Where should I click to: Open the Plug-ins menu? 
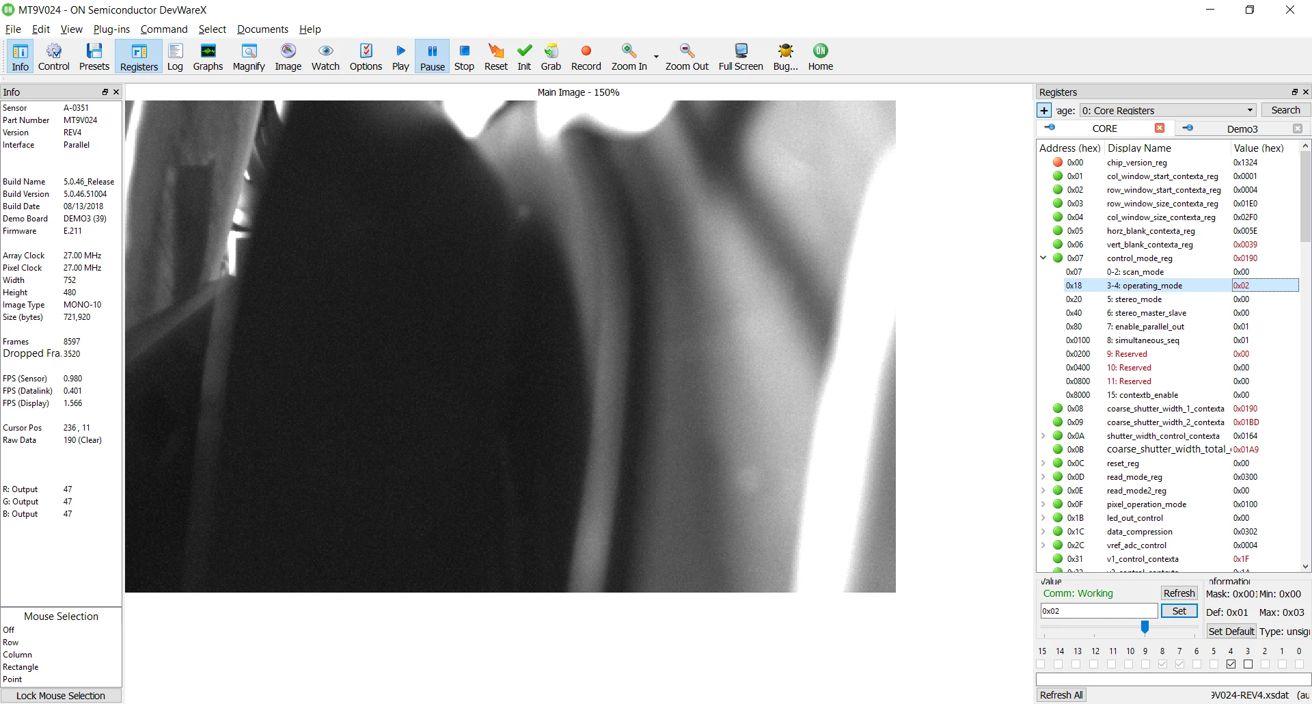[x=111, y=29]
